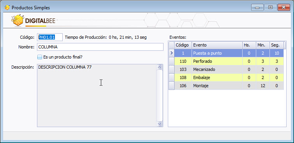Maximize the Productos Simples window
294x143 pixels.
tap(270, 7)
